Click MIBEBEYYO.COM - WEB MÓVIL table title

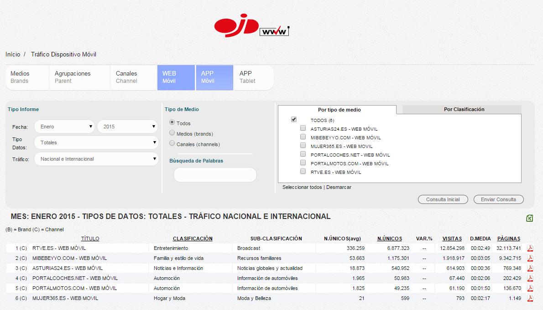point(70,258)
